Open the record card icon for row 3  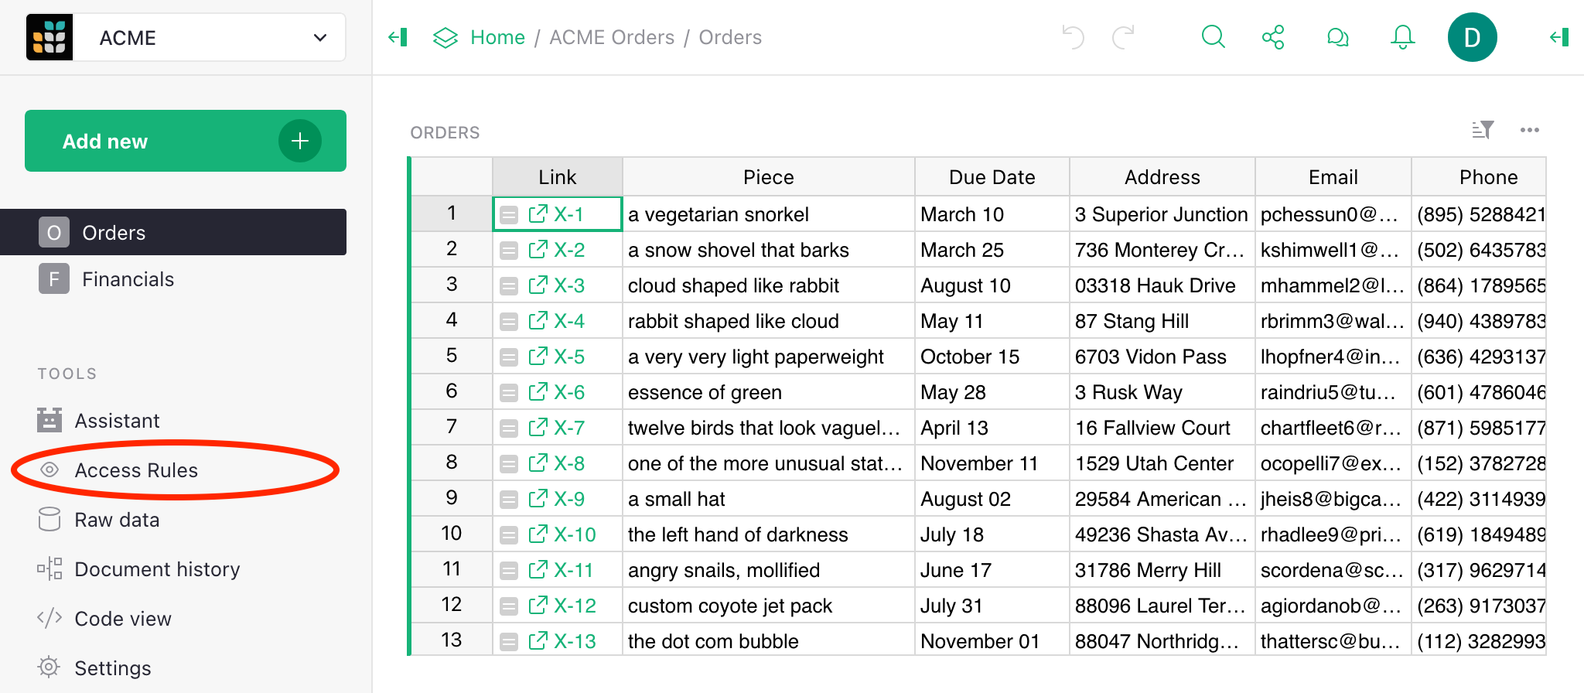click(x=509, y=286)
